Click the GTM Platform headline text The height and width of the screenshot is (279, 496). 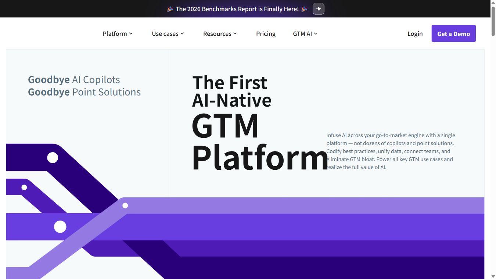[260, 142]
